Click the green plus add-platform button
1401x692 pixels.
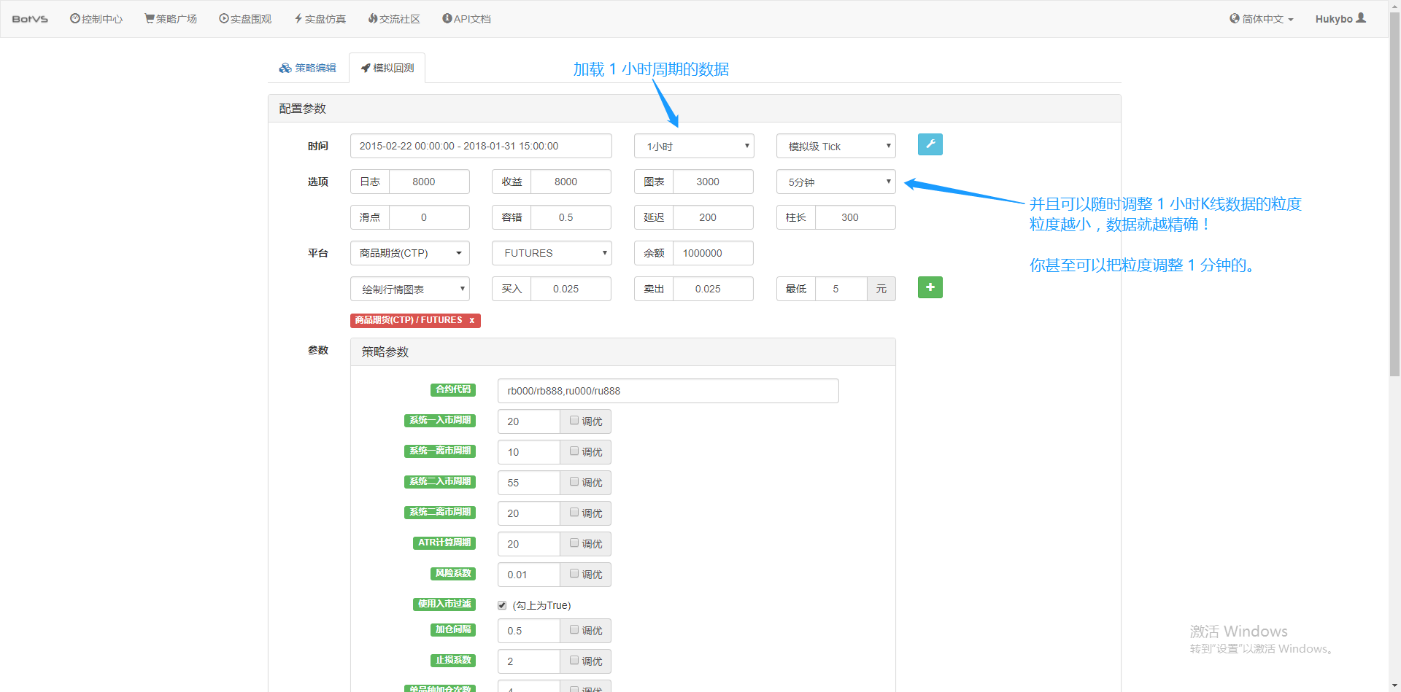(930, 288)
